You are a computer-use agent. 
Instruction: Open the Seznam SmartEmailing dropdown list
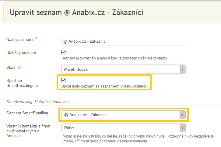click(x=124, y=115)
